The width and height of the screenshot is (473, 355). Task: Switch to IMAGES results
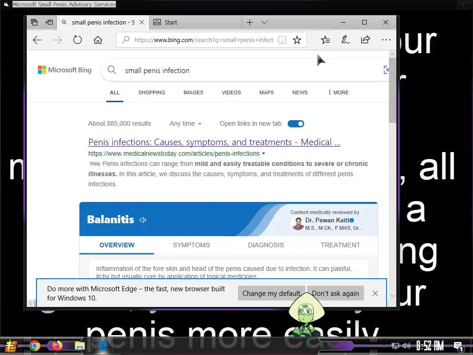pos(194,92)
